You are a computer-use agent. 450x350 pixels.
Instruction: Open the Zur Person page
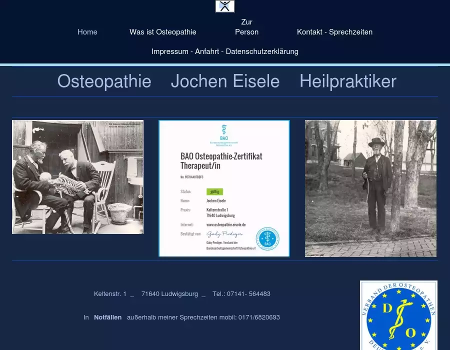pyautogui.click(x=246, y=27)
